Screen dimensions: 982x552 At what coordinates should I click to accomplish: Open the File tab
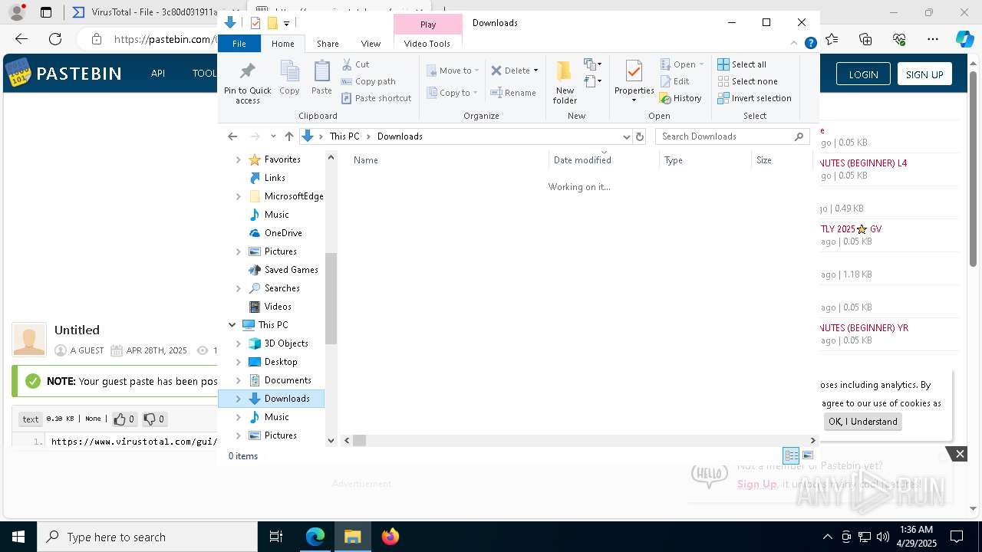coord(239,44)
